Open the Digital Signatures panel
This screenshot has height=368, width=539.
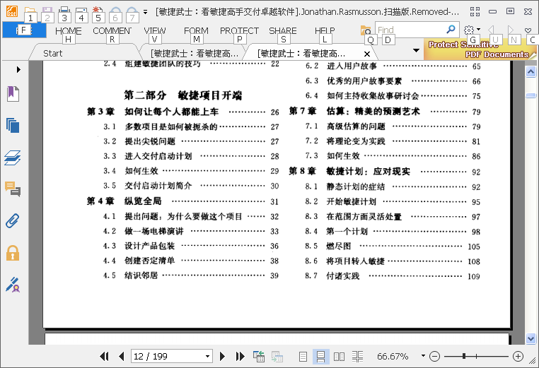tap(12, 285)
